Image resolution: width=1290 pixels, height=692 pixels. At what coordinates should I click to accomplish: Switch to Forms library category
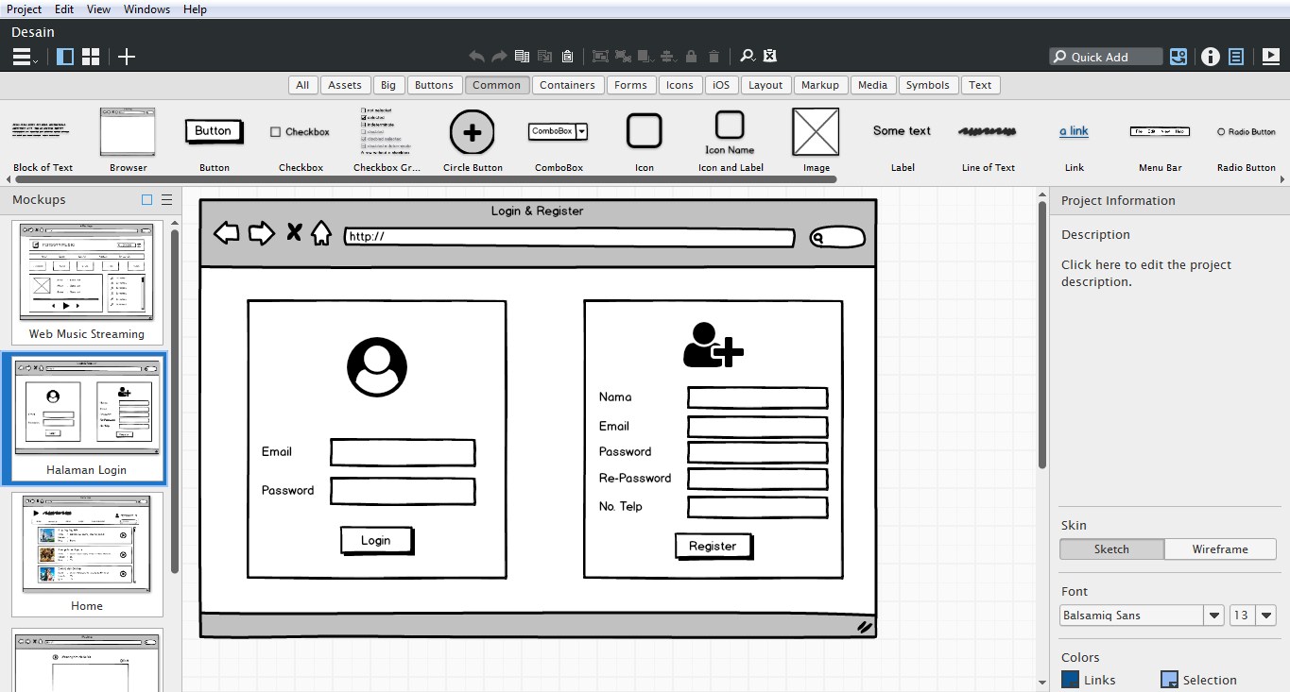coord(630,85)
